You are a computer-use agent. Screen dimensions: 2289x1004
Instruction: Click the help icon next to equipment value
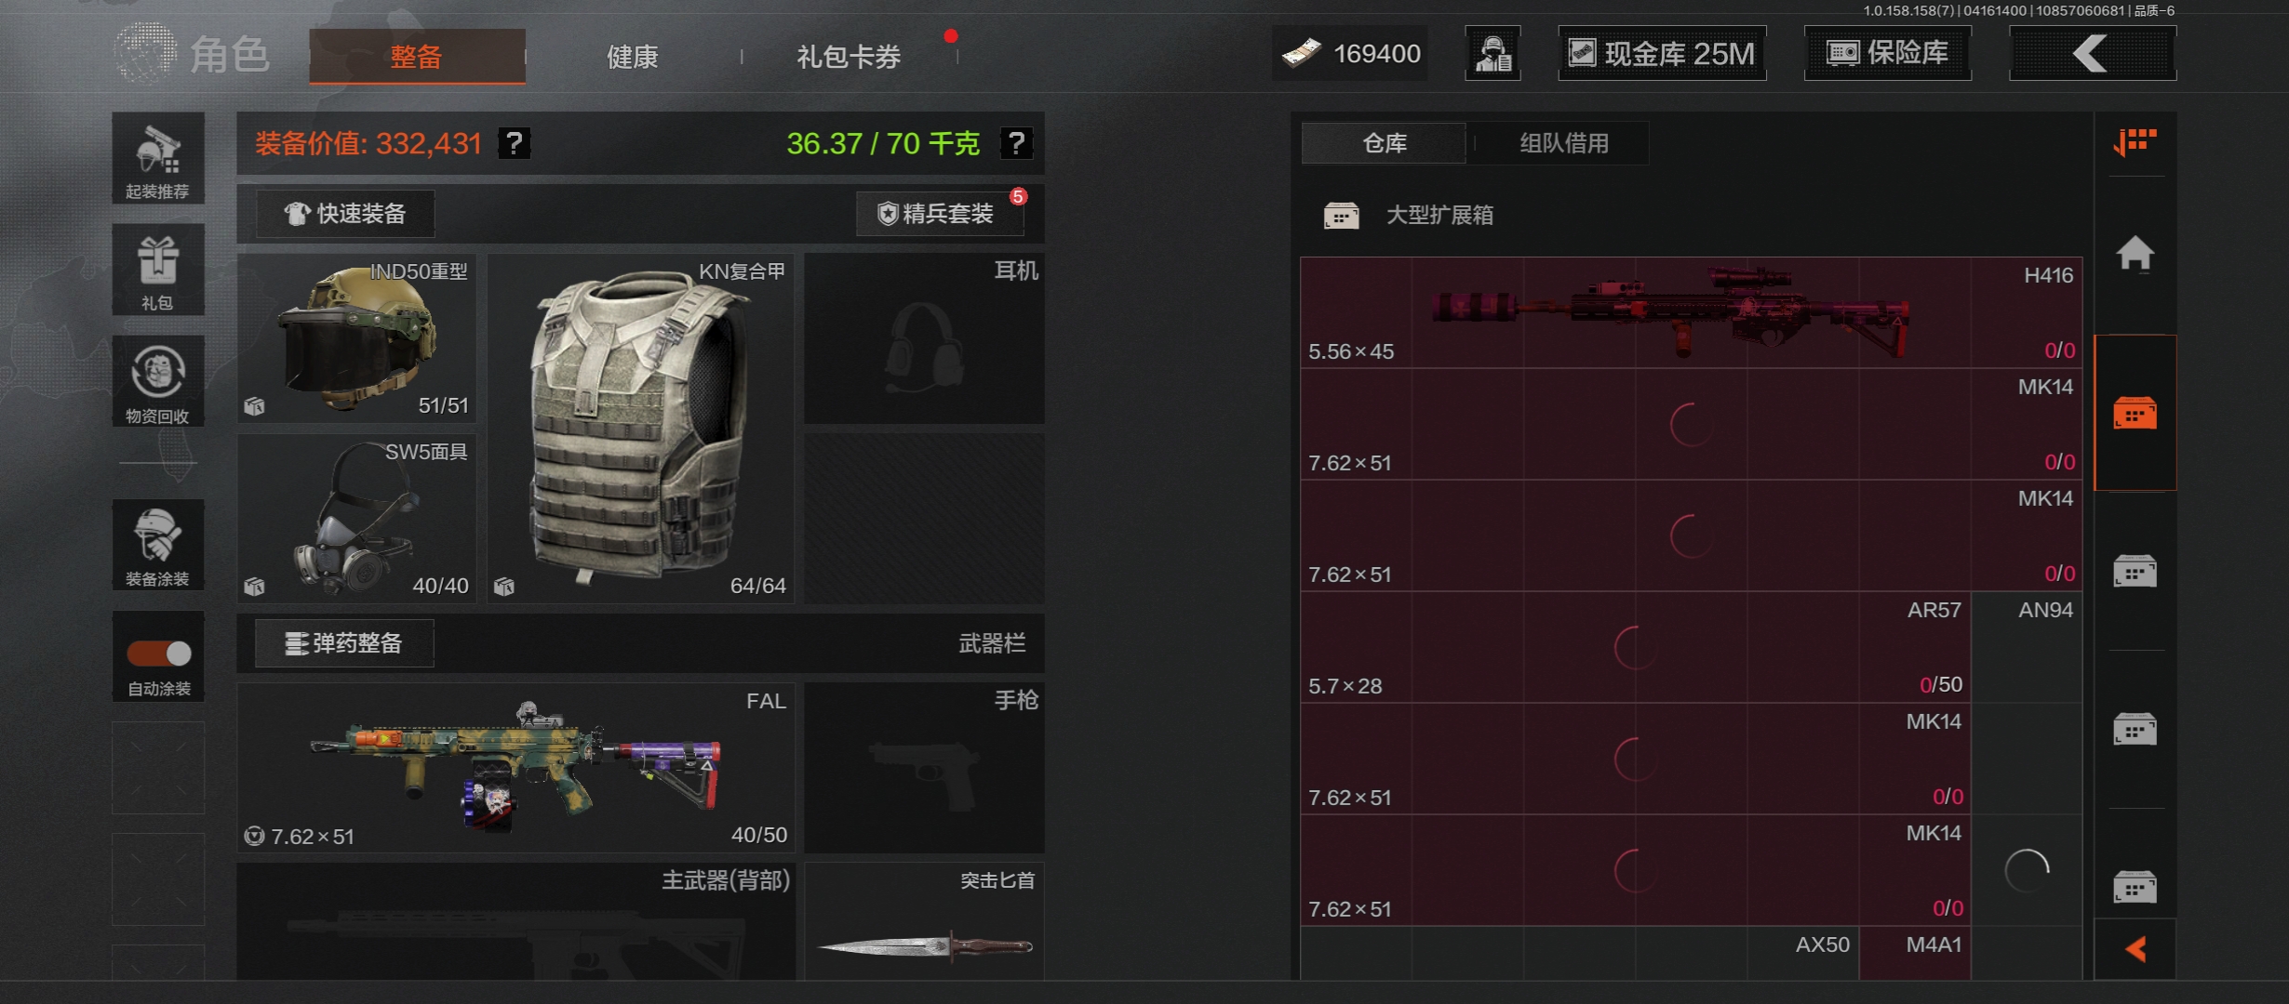(514, 143)
